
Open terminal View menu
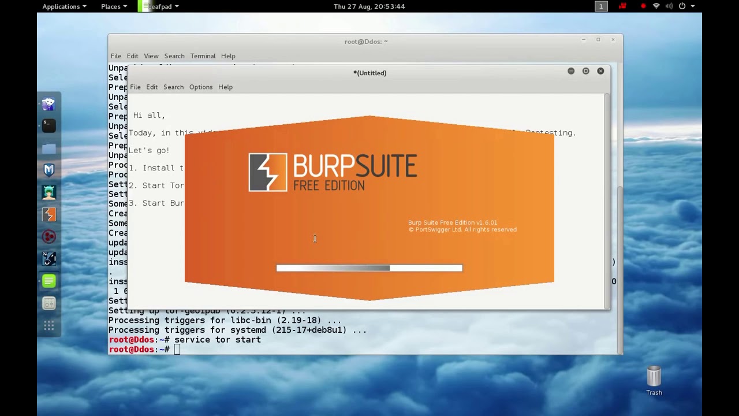point(151,56)
